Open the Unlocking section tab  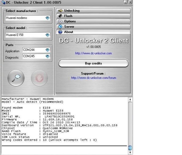(x=93, y=11)
